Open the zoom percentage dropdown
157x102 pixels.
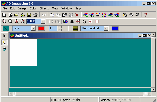point(43,21)
